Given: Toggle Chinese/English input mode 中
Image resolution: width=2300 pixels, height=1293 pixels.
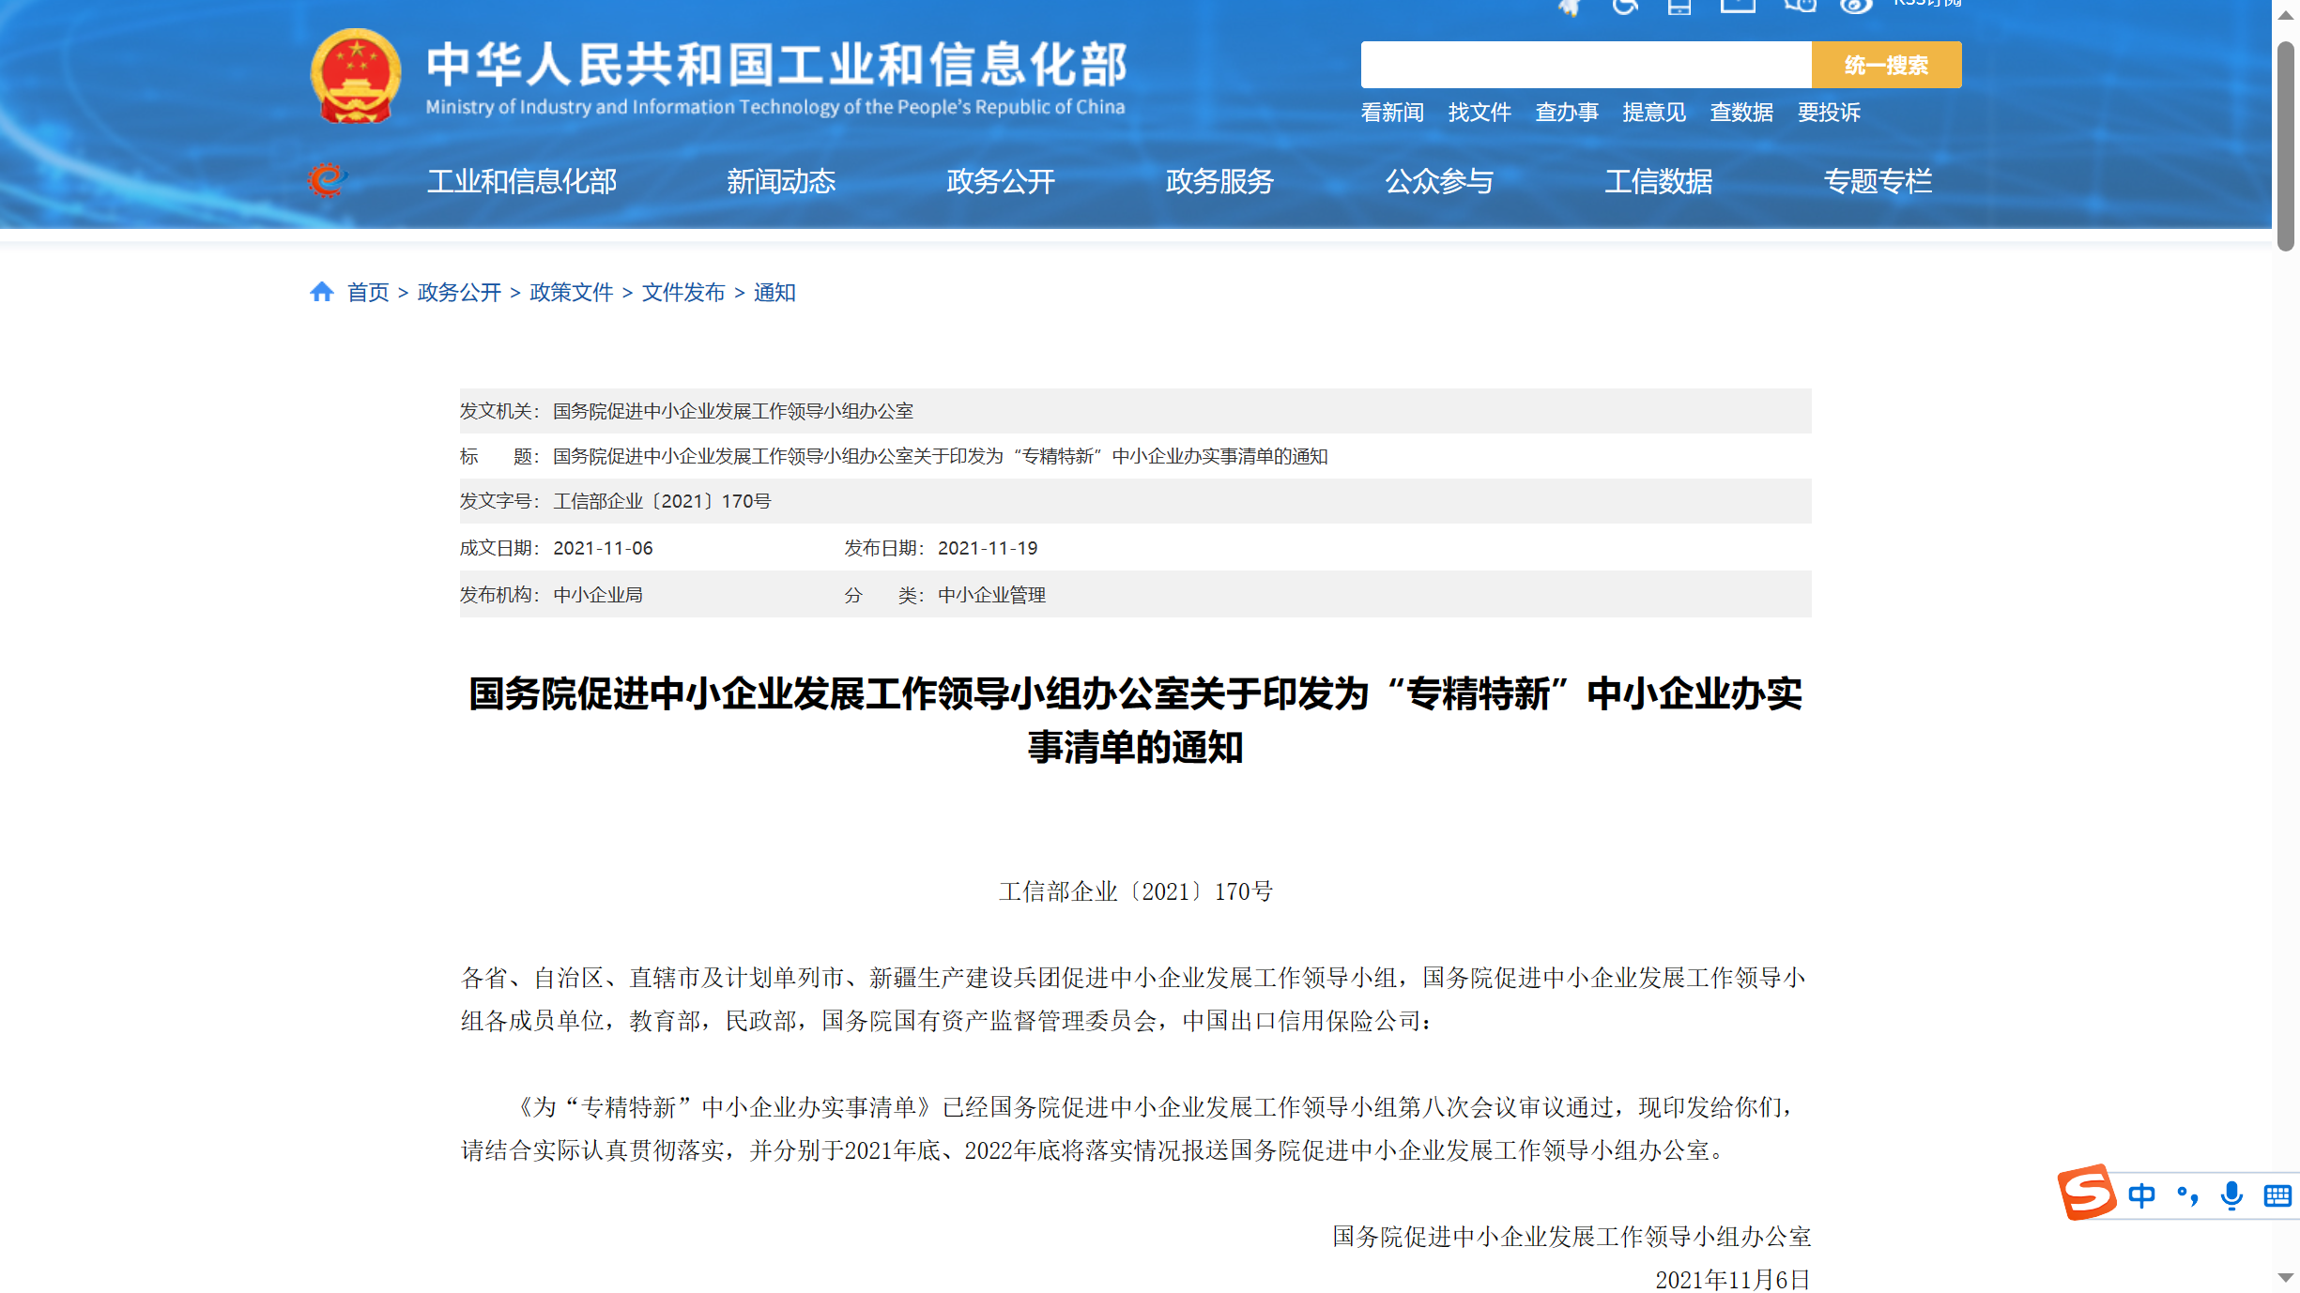Looking at the screenshot, I should (x=2141, y=1195).
